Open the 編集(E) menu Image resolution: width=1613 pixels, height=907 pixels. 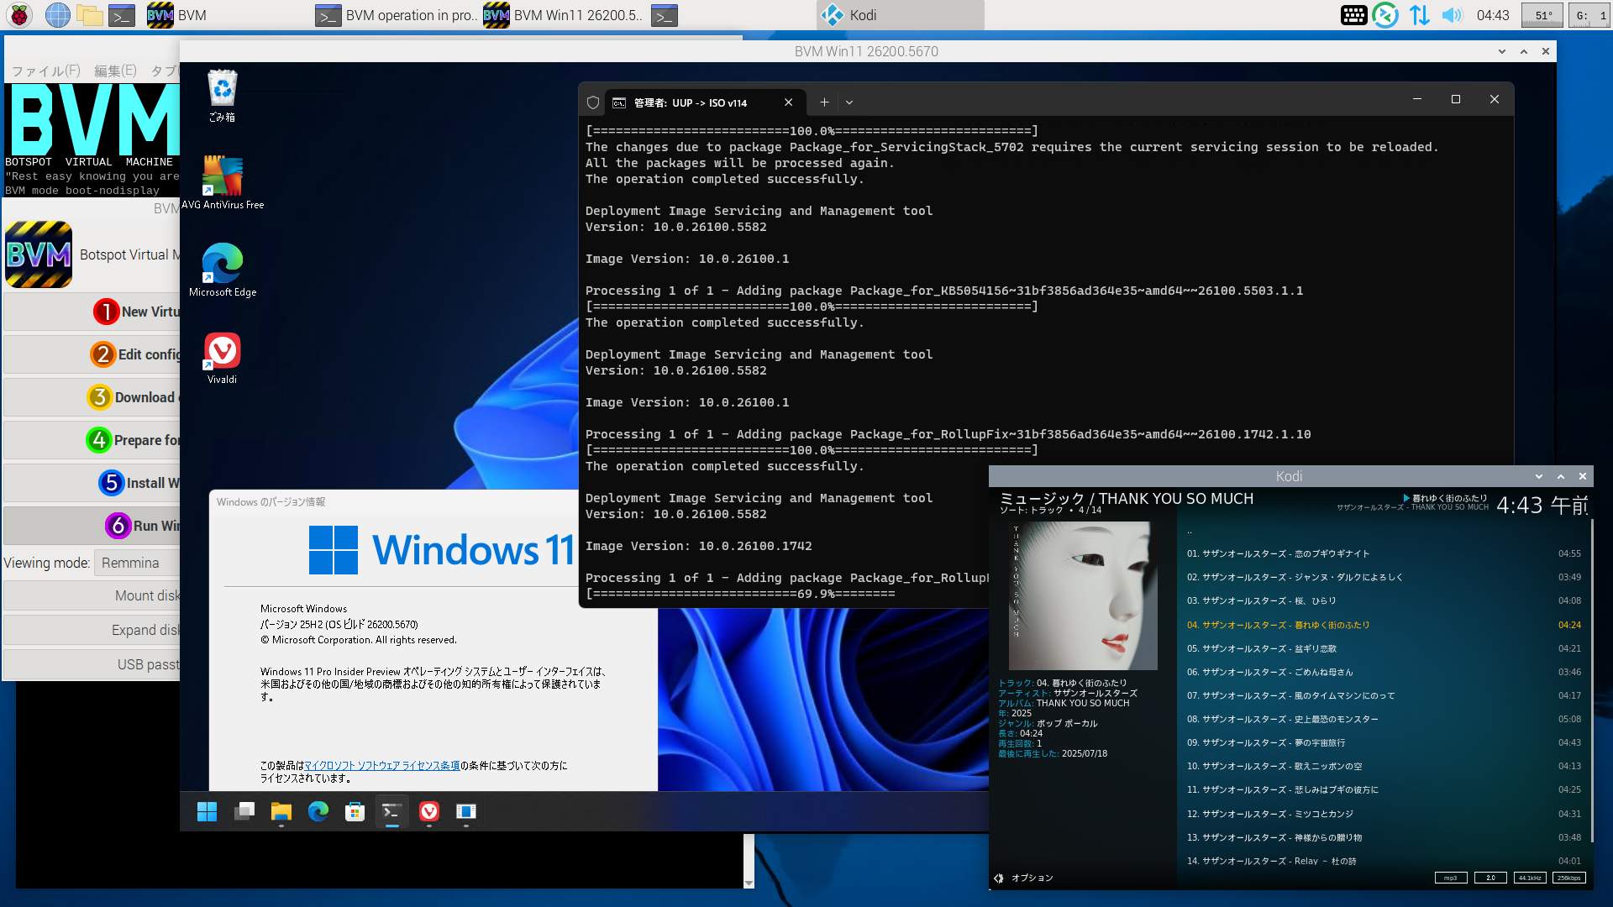pos(115,71)
